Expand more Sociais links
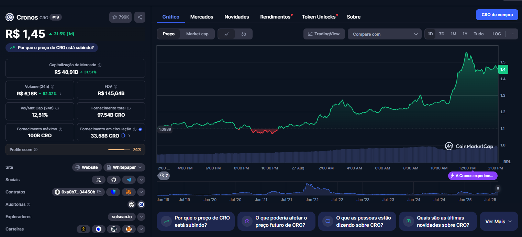Screen dimensions: 522x237 (x=141, y=180)
